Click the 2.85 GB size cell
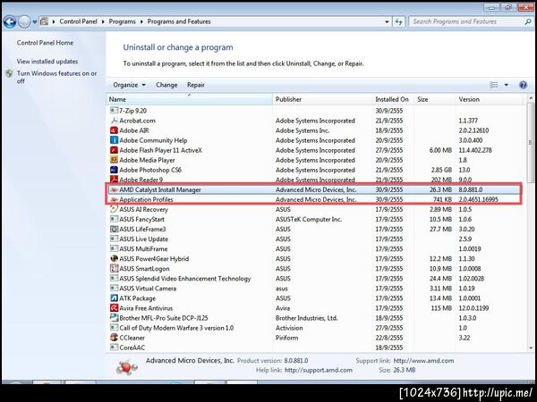537x402 pixels. (441, 170)
